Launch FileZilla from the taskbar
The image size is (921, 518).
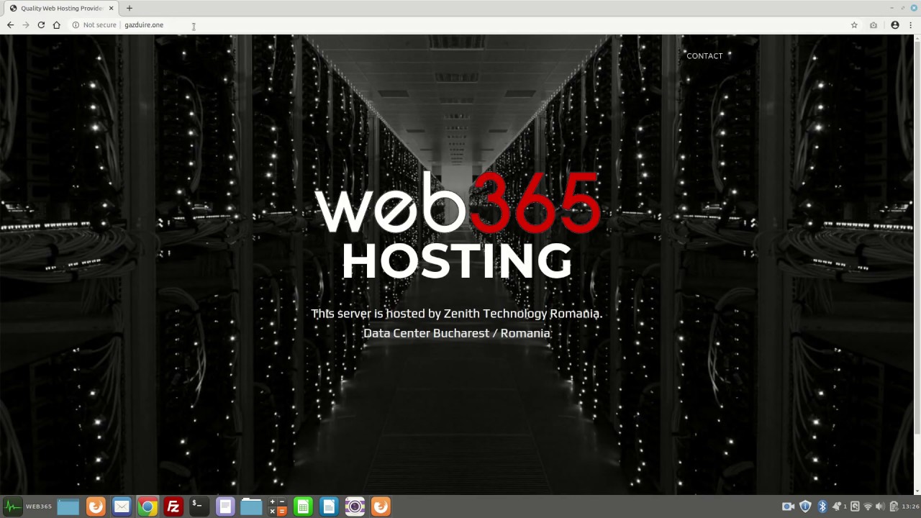(173, 506)
